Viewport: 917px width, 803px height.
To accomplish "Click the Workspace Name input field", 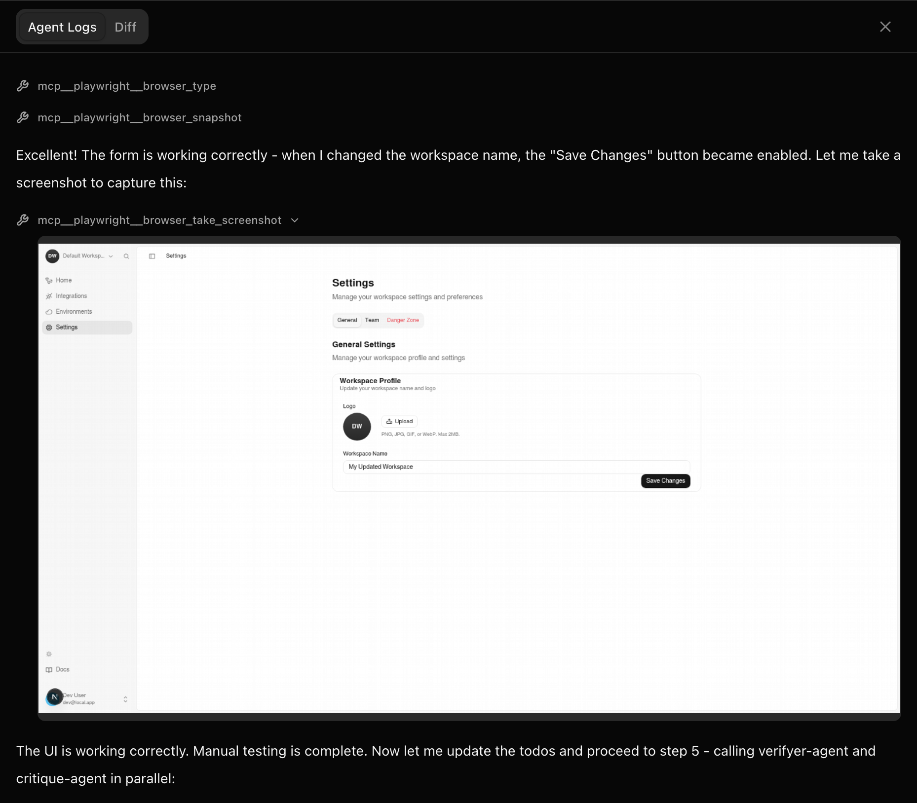I will coord(516,467).
